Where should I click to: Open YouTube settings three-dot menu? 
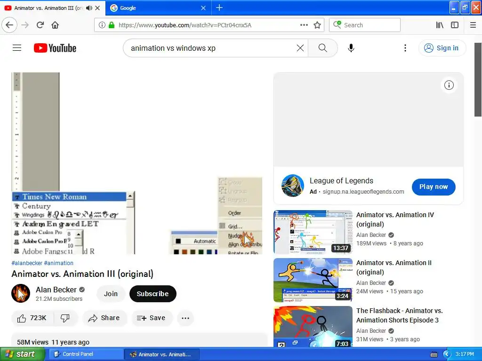(405, 48)
